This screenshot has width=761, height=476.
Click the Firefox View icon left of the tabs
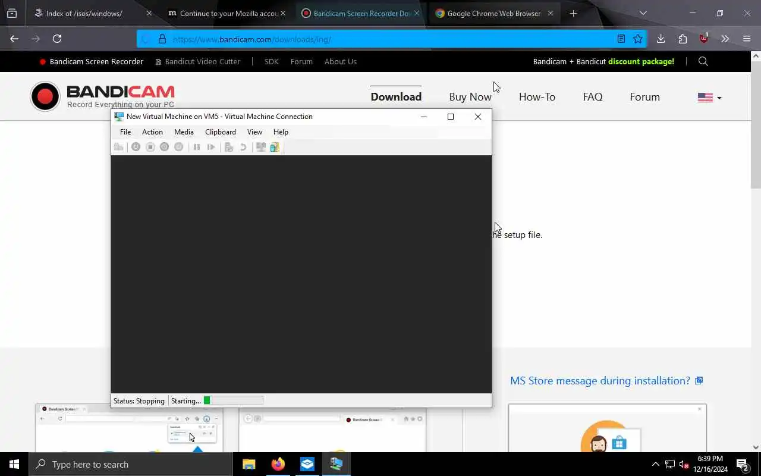tap(12, 13)
